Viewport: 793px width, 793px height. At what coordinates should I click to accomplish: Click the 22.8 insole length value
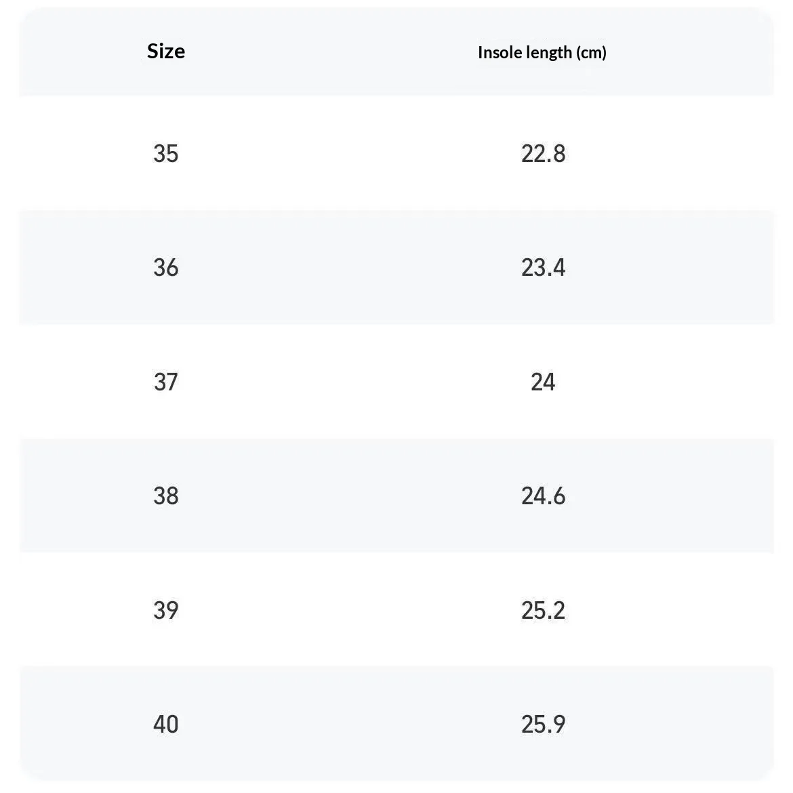click(543, 153)
